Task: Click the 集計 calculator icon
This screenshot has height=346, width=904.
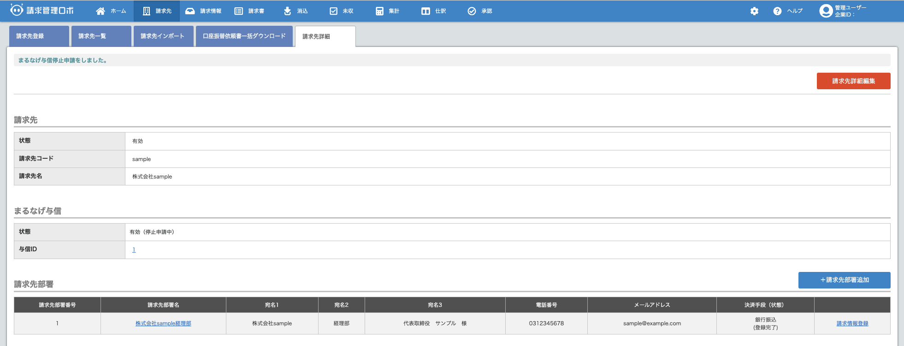Action: pos(379,11)
